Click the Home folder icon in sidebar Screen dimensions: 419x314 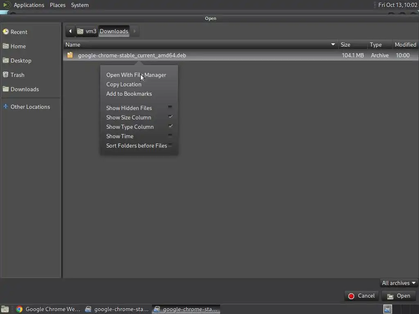[x=6, y=46]
